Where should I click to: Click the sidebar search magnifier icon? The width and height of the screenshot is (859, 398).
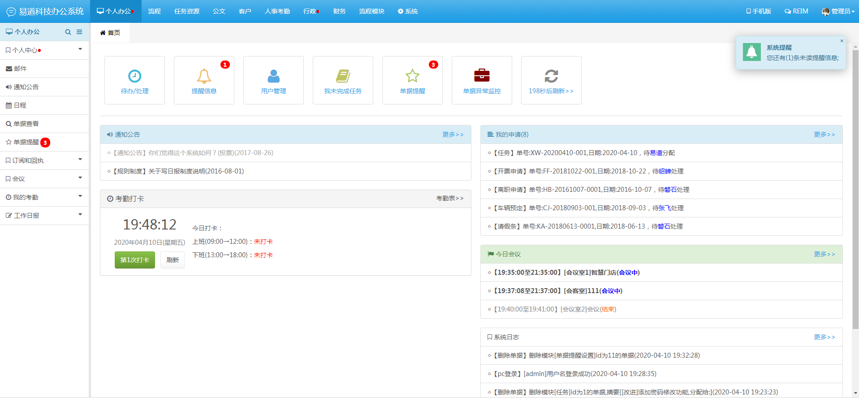tap(68, 32)
